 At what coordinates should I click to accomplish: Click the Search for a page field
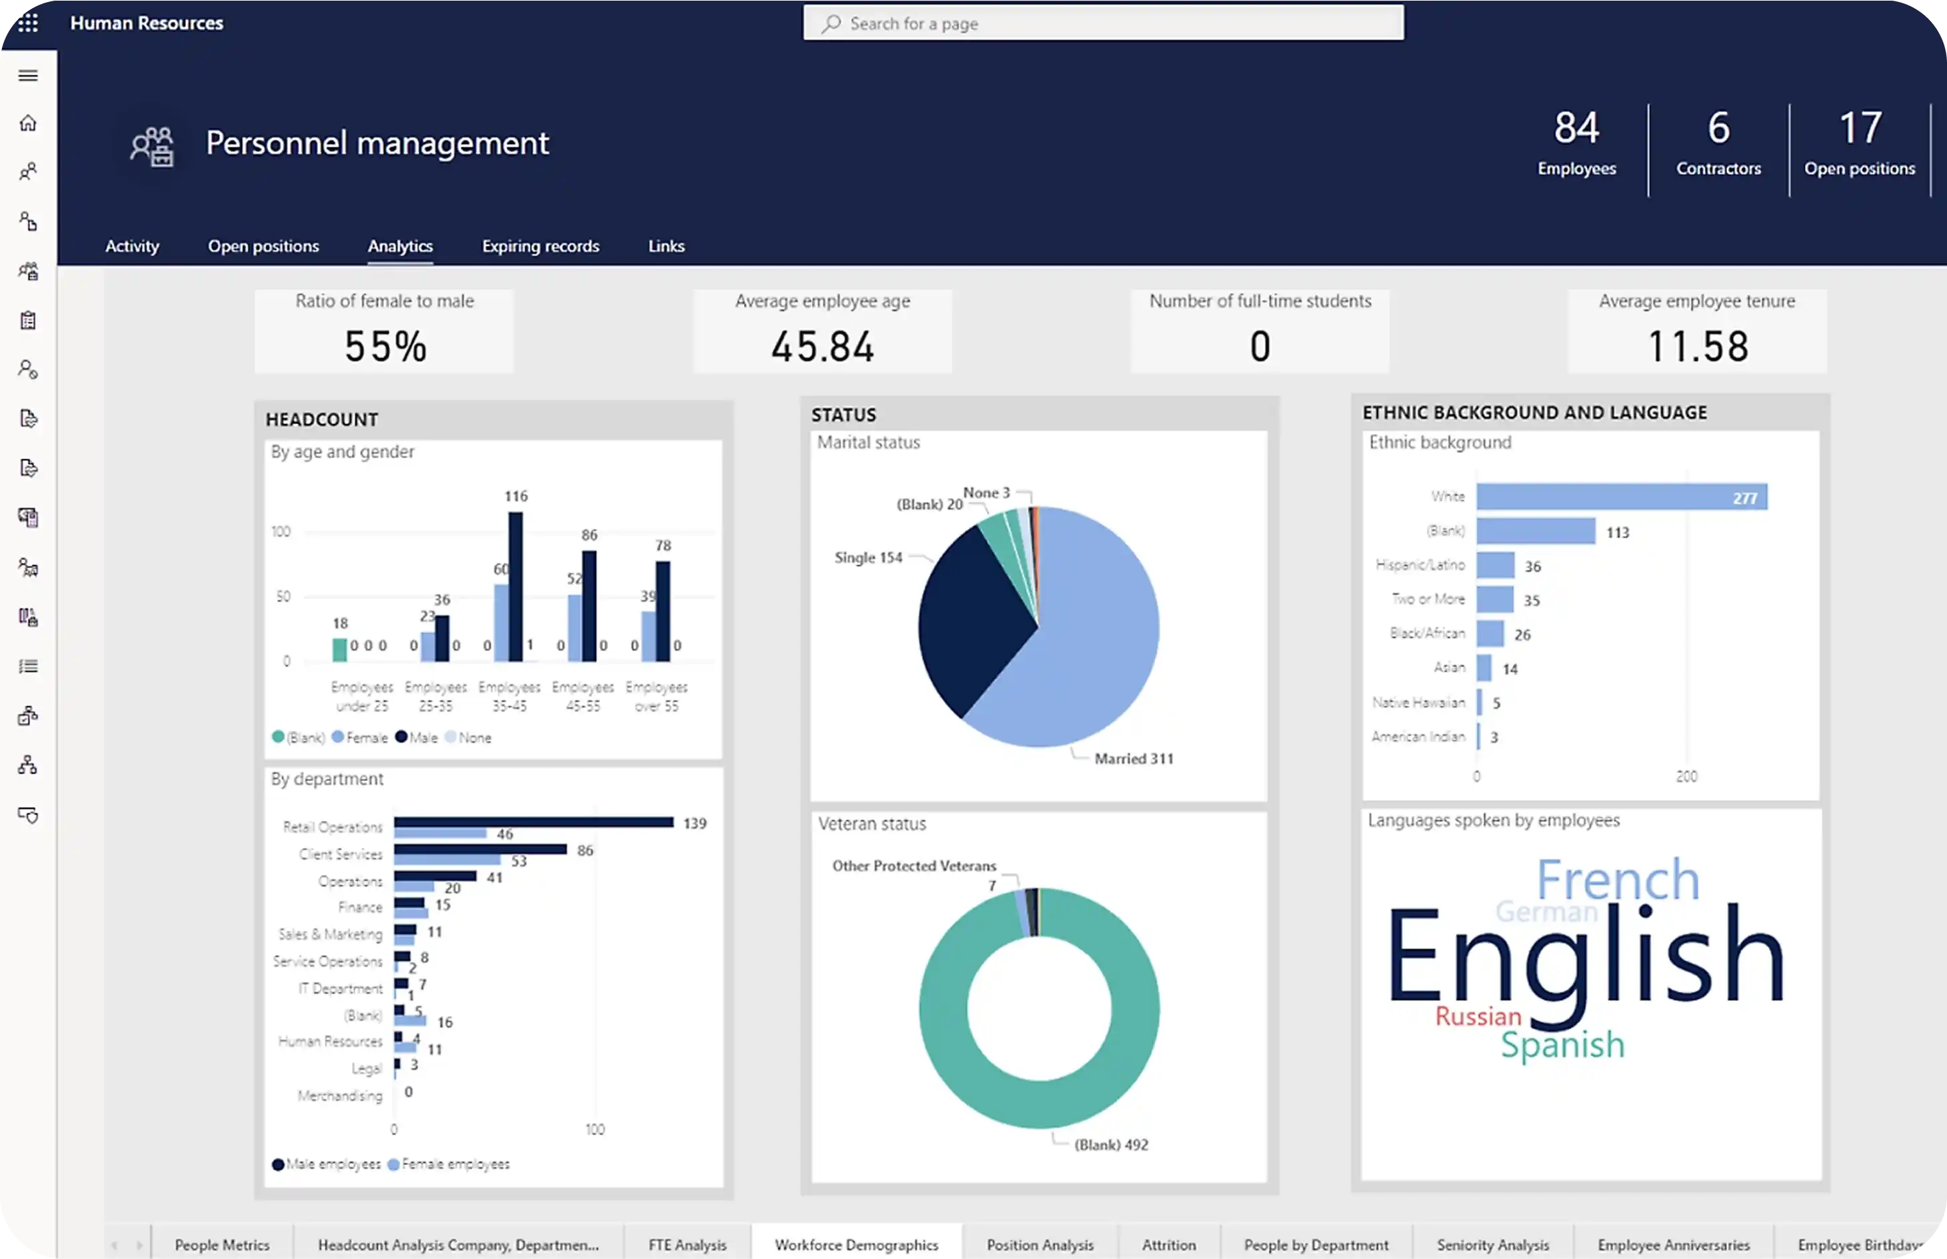click(1104, 23)
